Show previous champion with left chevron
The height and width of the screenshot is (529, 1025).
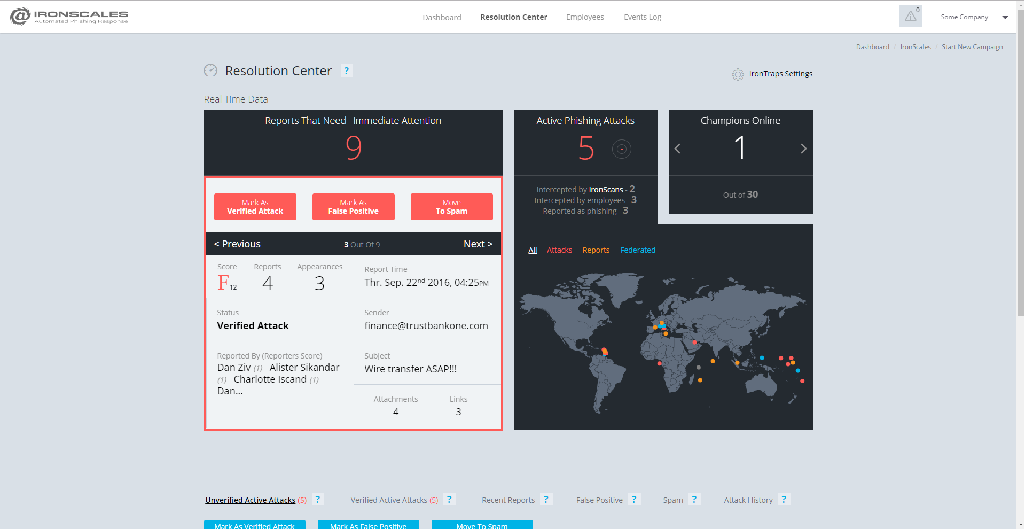coord(677,149)
